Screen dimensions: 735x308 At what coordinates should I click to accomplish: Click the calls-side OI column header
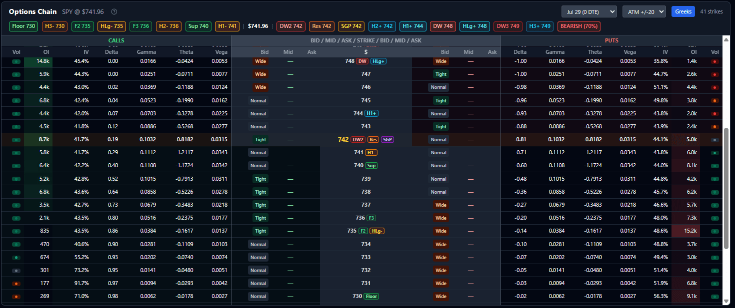tap(45, 52)
